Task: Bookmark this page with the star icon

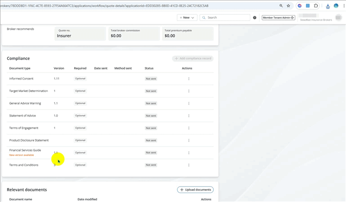Action: [x=288, y=6]
